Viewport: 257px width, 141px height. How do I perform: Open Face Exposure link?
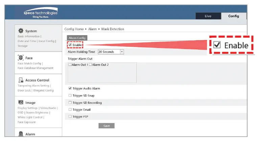tap(27, 122)
